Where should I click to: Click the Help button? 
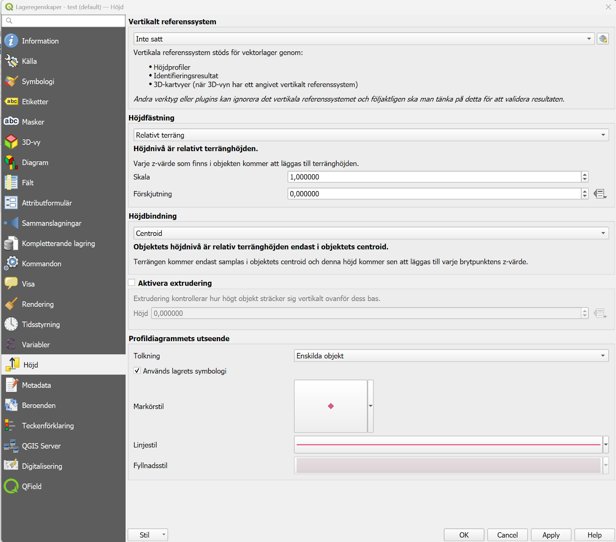tap(594, 535)
